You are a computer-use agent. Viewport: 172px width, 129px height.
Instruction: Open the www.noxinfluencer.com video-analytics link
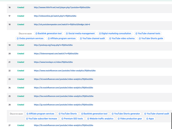click(65, 71)
